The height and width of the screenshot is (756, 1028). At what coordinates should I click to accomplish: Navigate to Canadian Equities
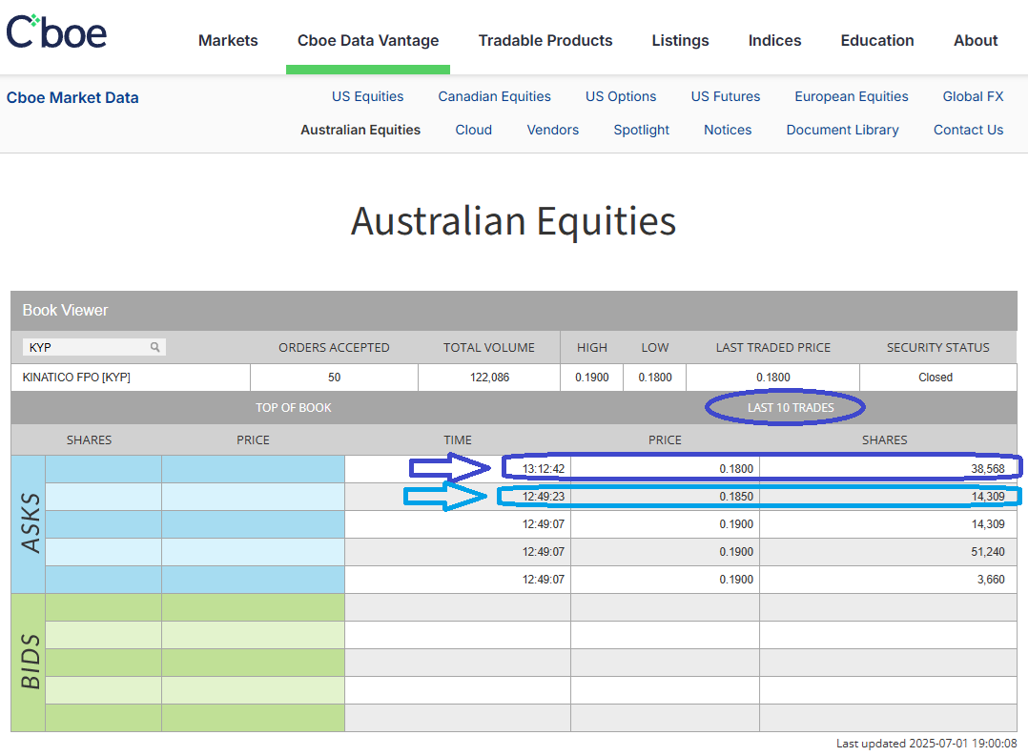(x=494, y=96)
